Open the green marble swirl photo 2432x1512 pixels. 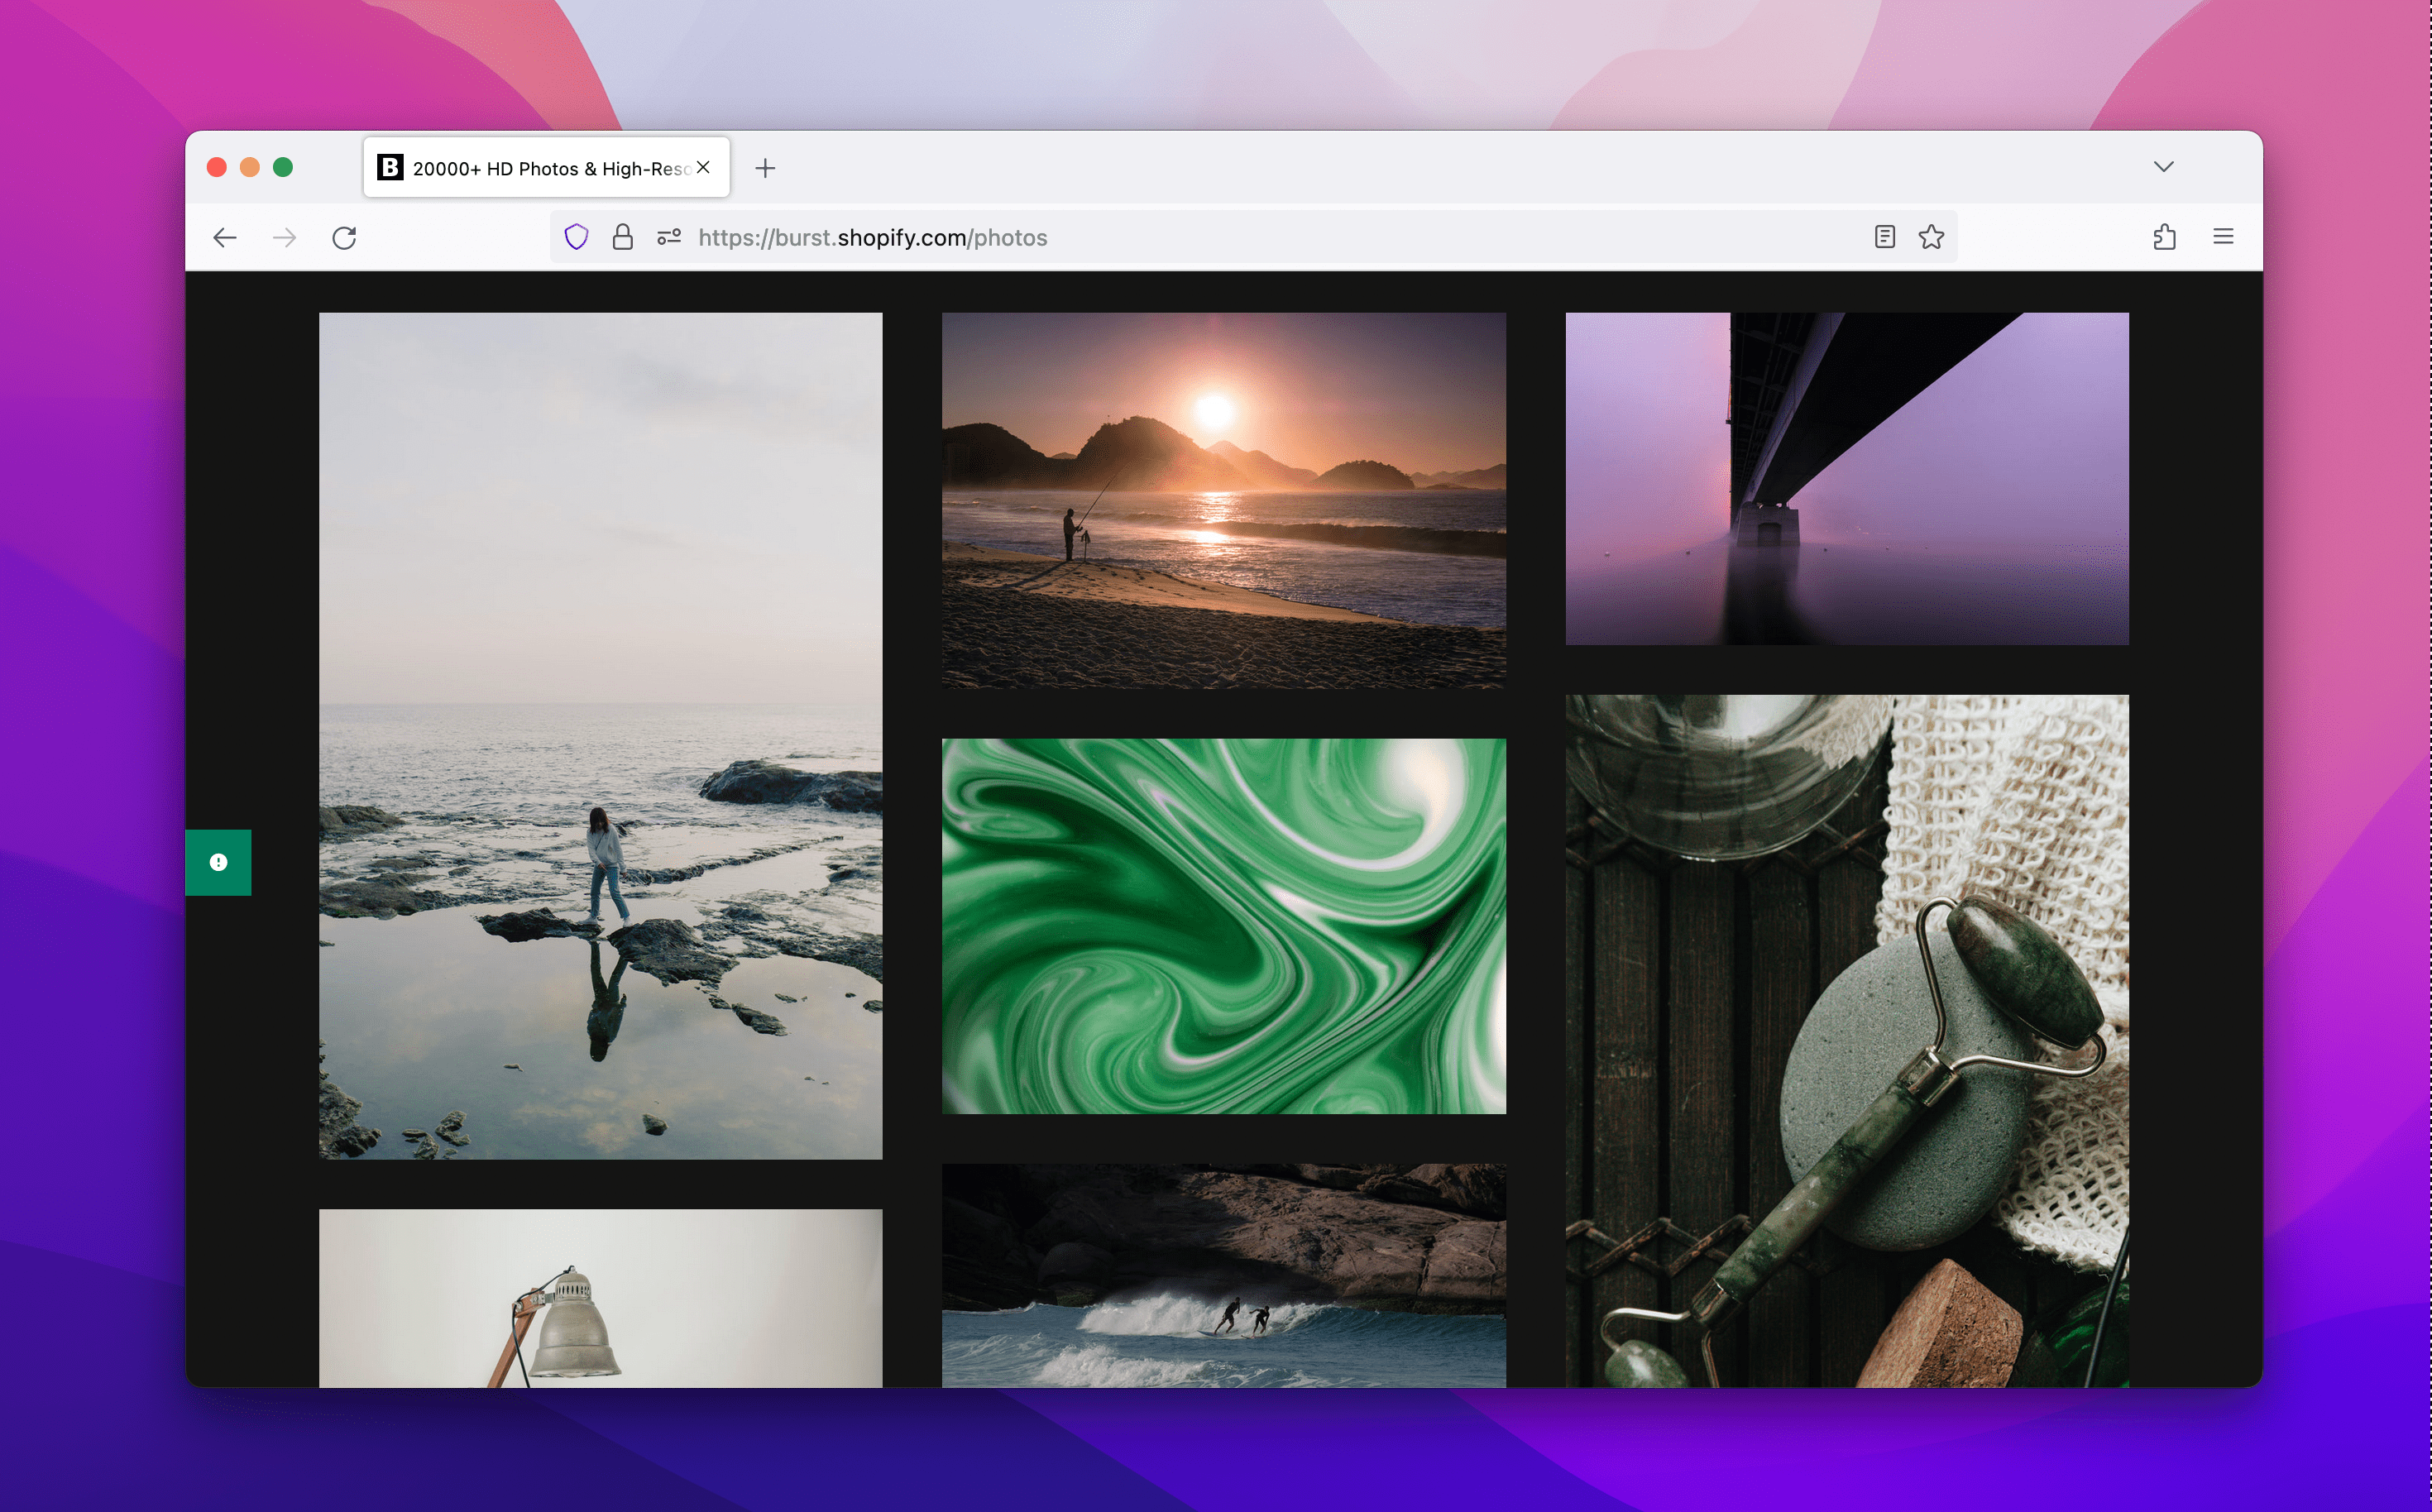coord(1223,926)
